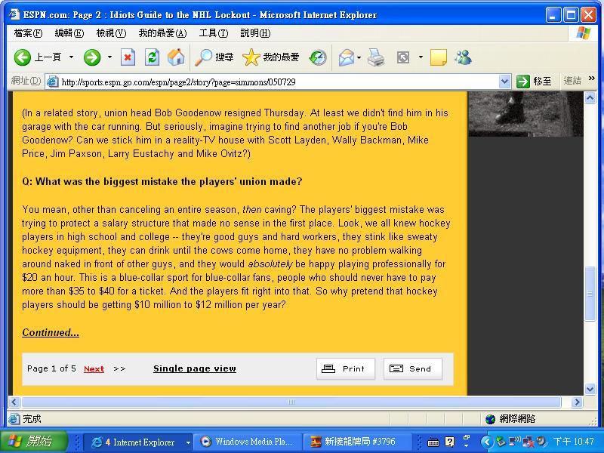604x453 pixels.
Task: Open the language bar options arrow
Action: (x=466, y=445)
